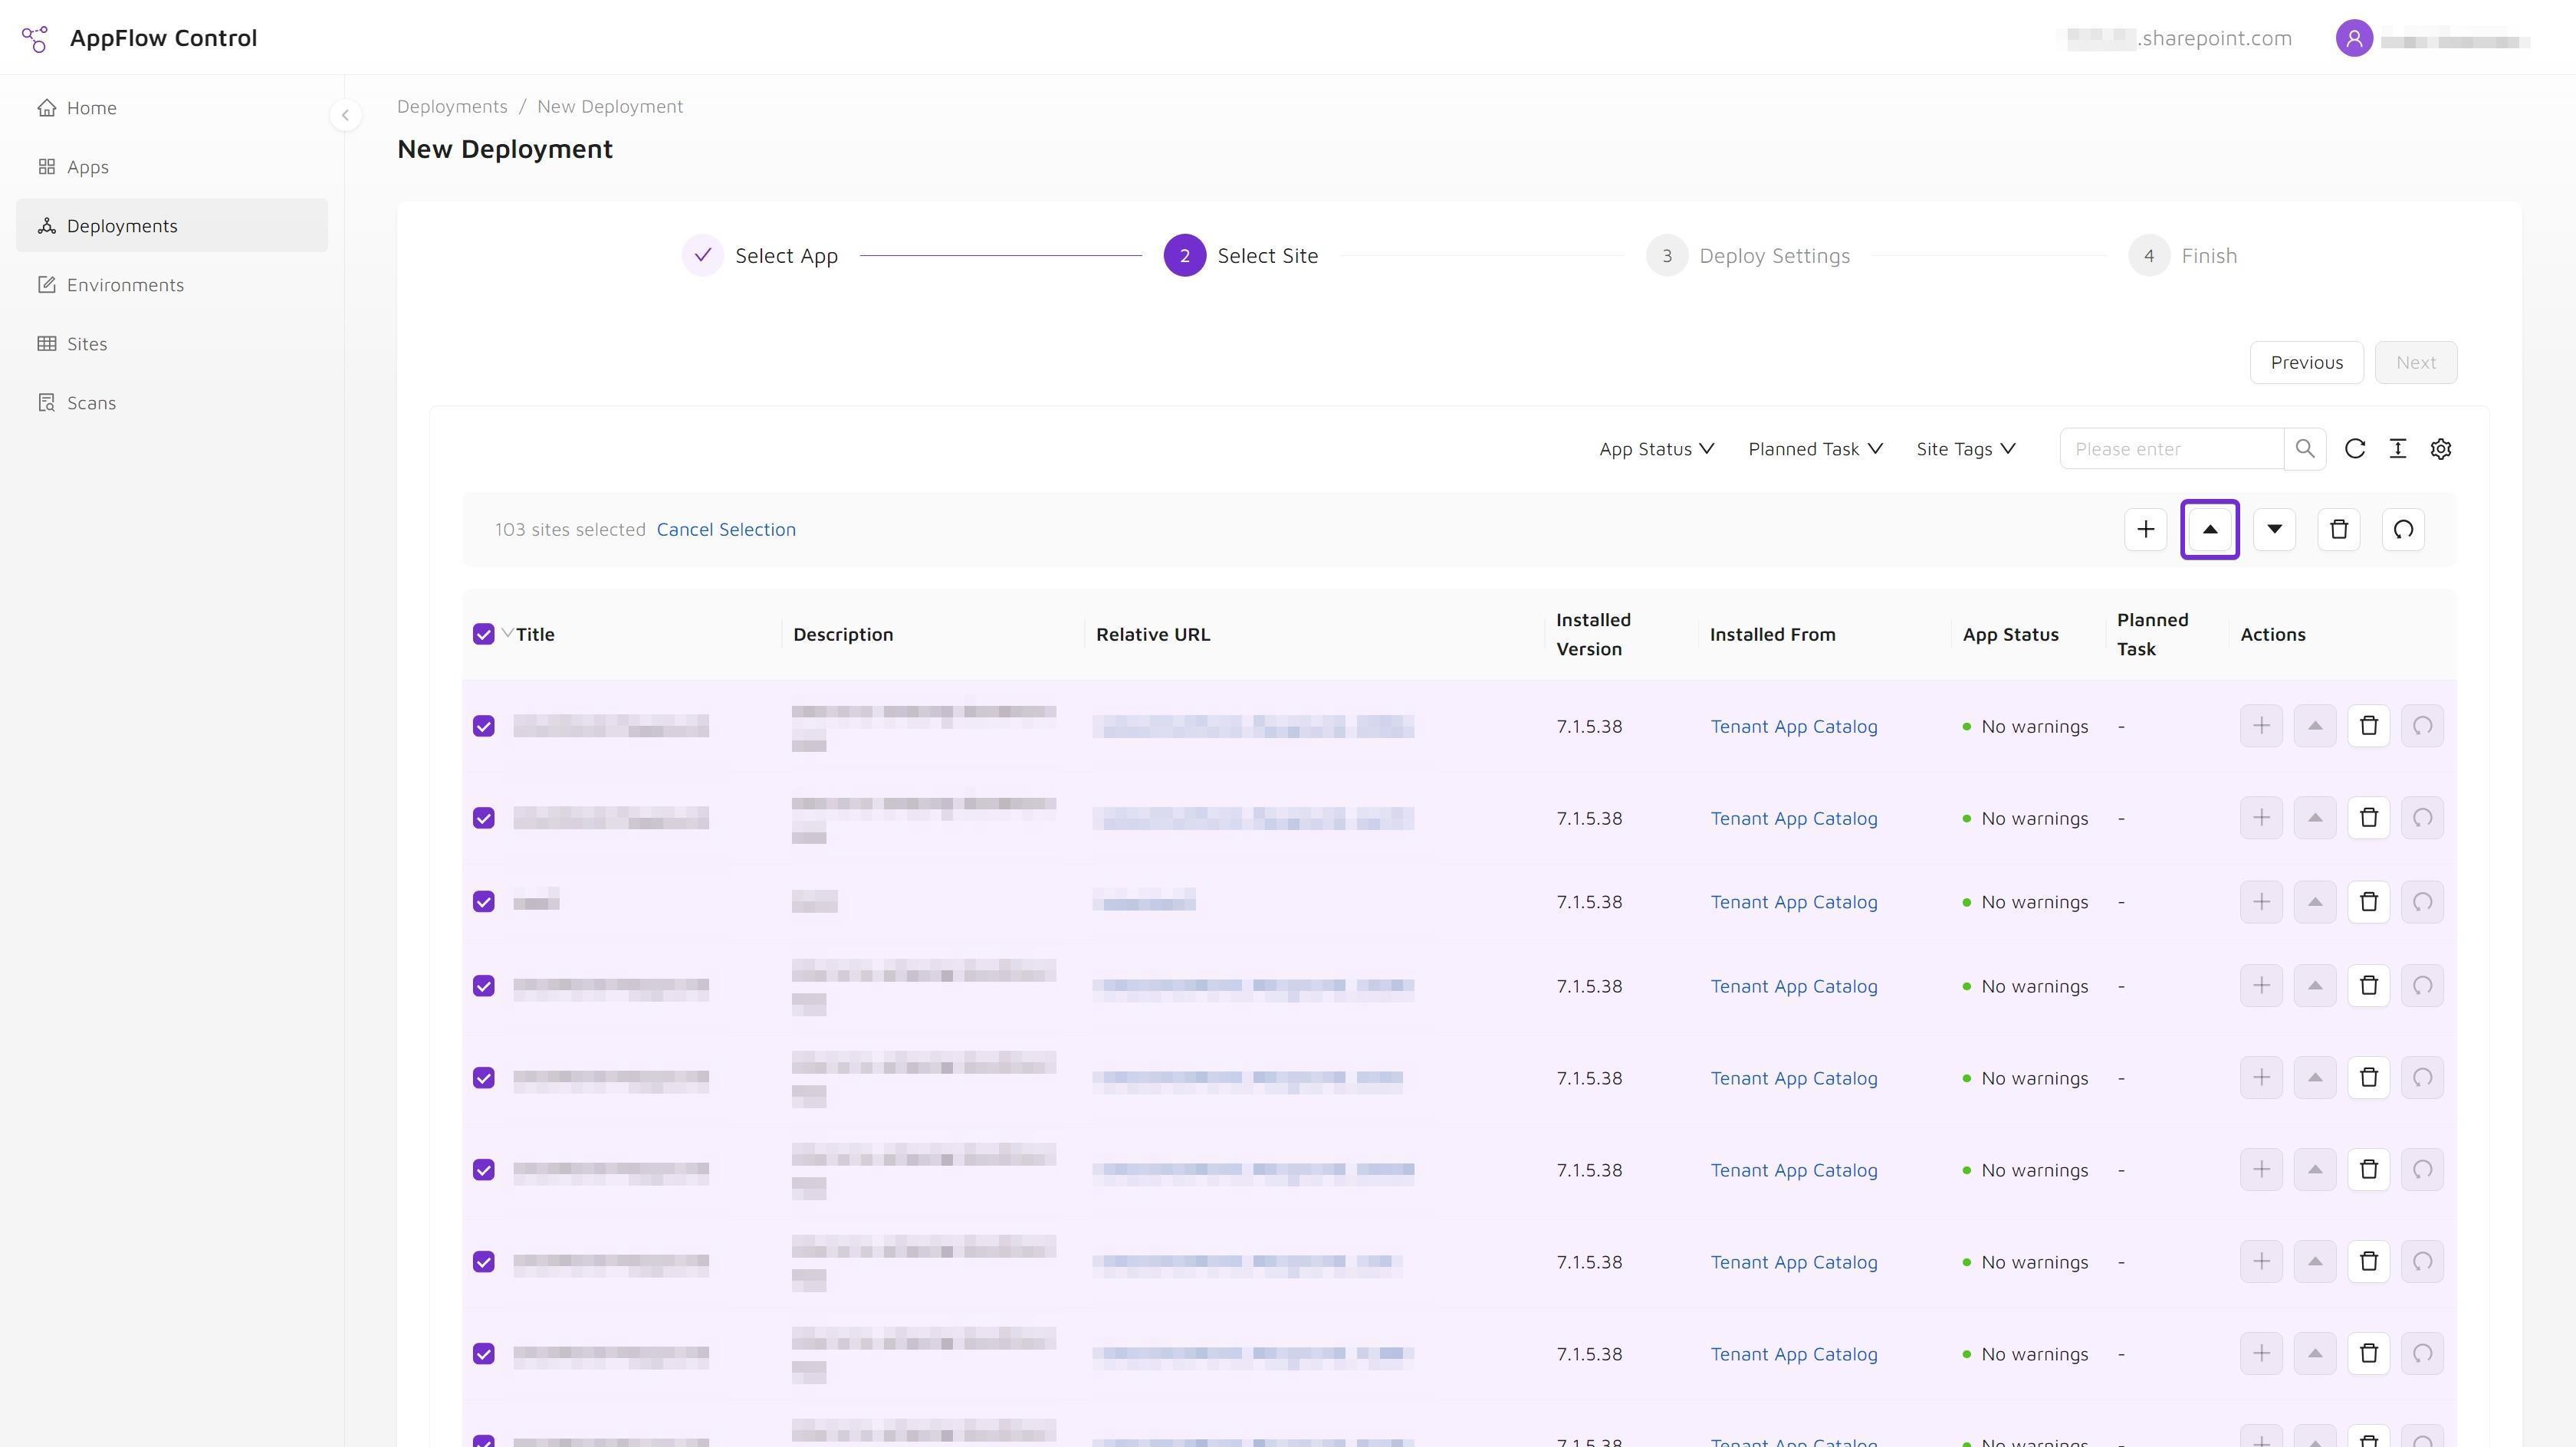Viewport: 2576px width, 1447px height.
Task: Open the table row density icon
Action: point(2398,449)
